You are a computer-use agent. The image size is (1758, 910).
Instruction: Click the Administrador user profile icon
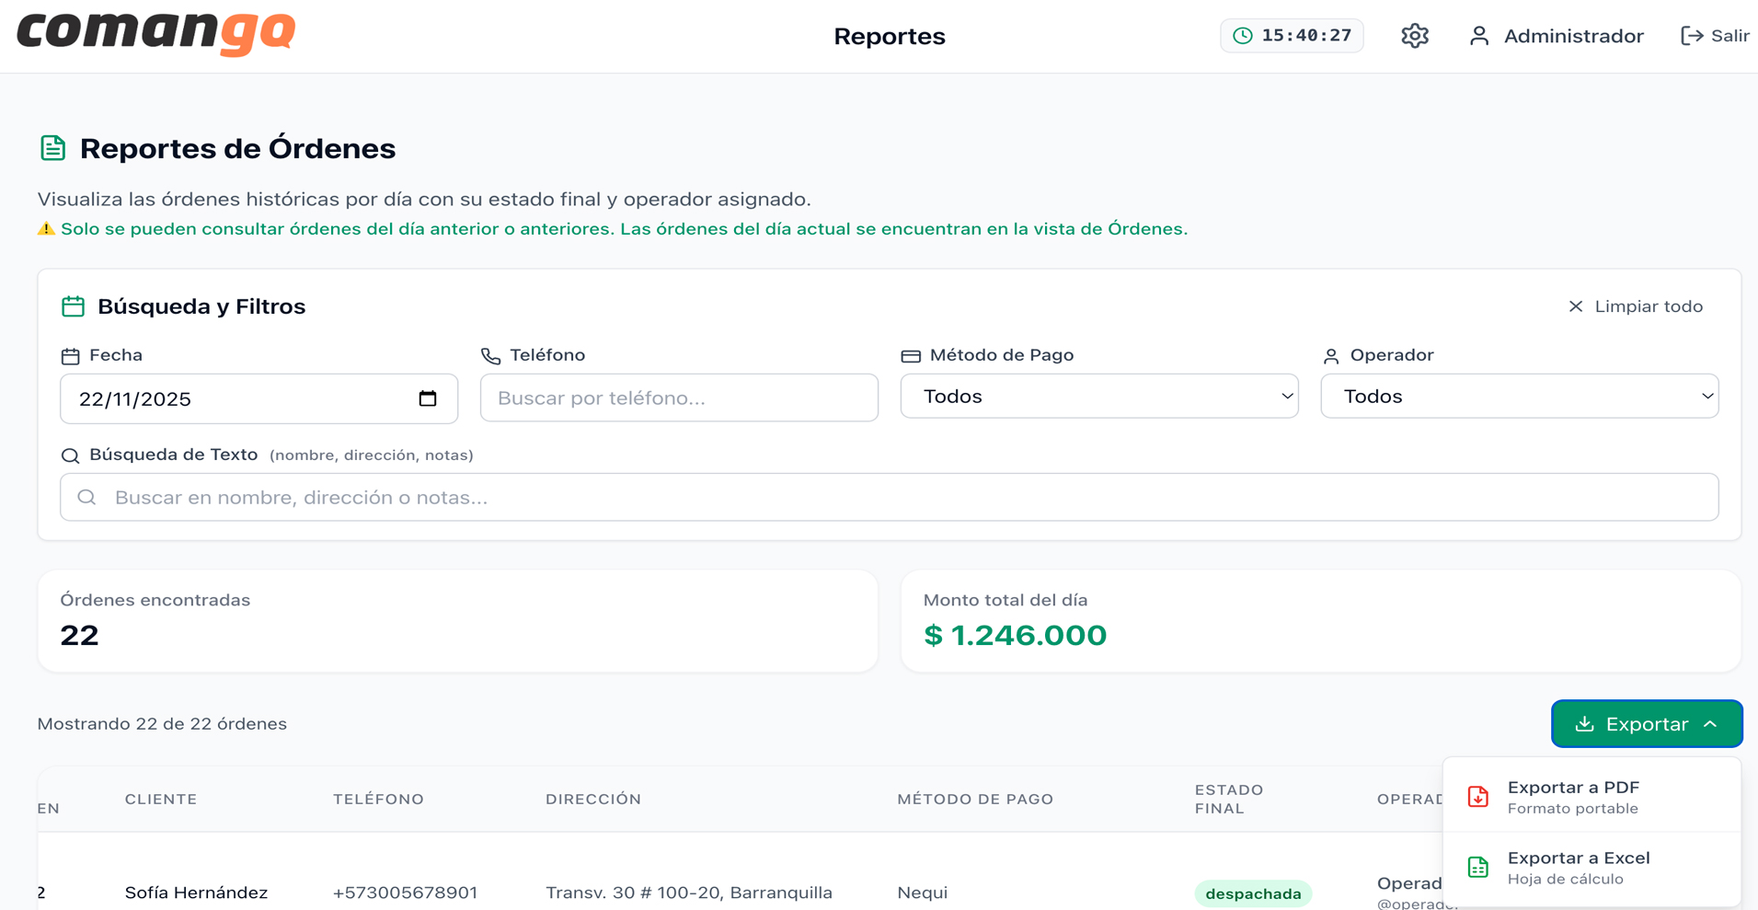[x=1478, y=36]
